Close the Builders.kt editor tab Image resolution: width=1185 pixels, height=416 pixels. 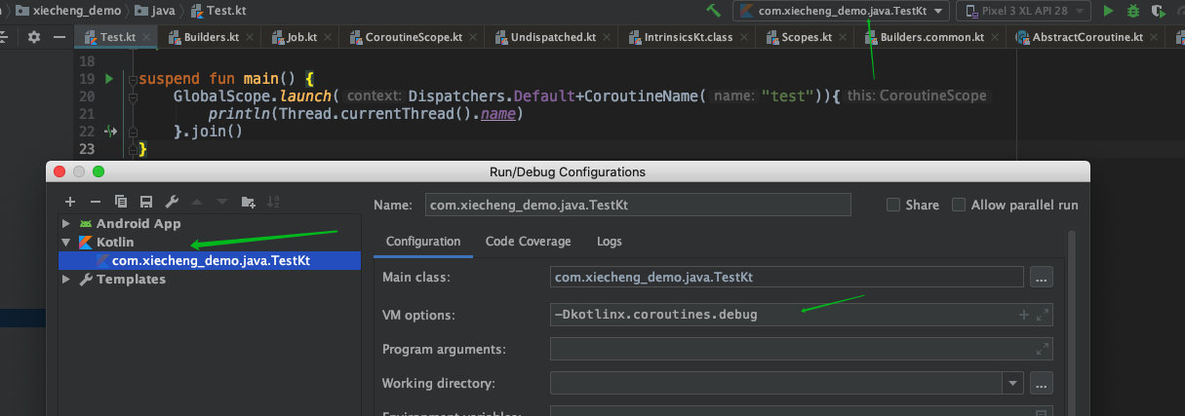click(252, 37)
